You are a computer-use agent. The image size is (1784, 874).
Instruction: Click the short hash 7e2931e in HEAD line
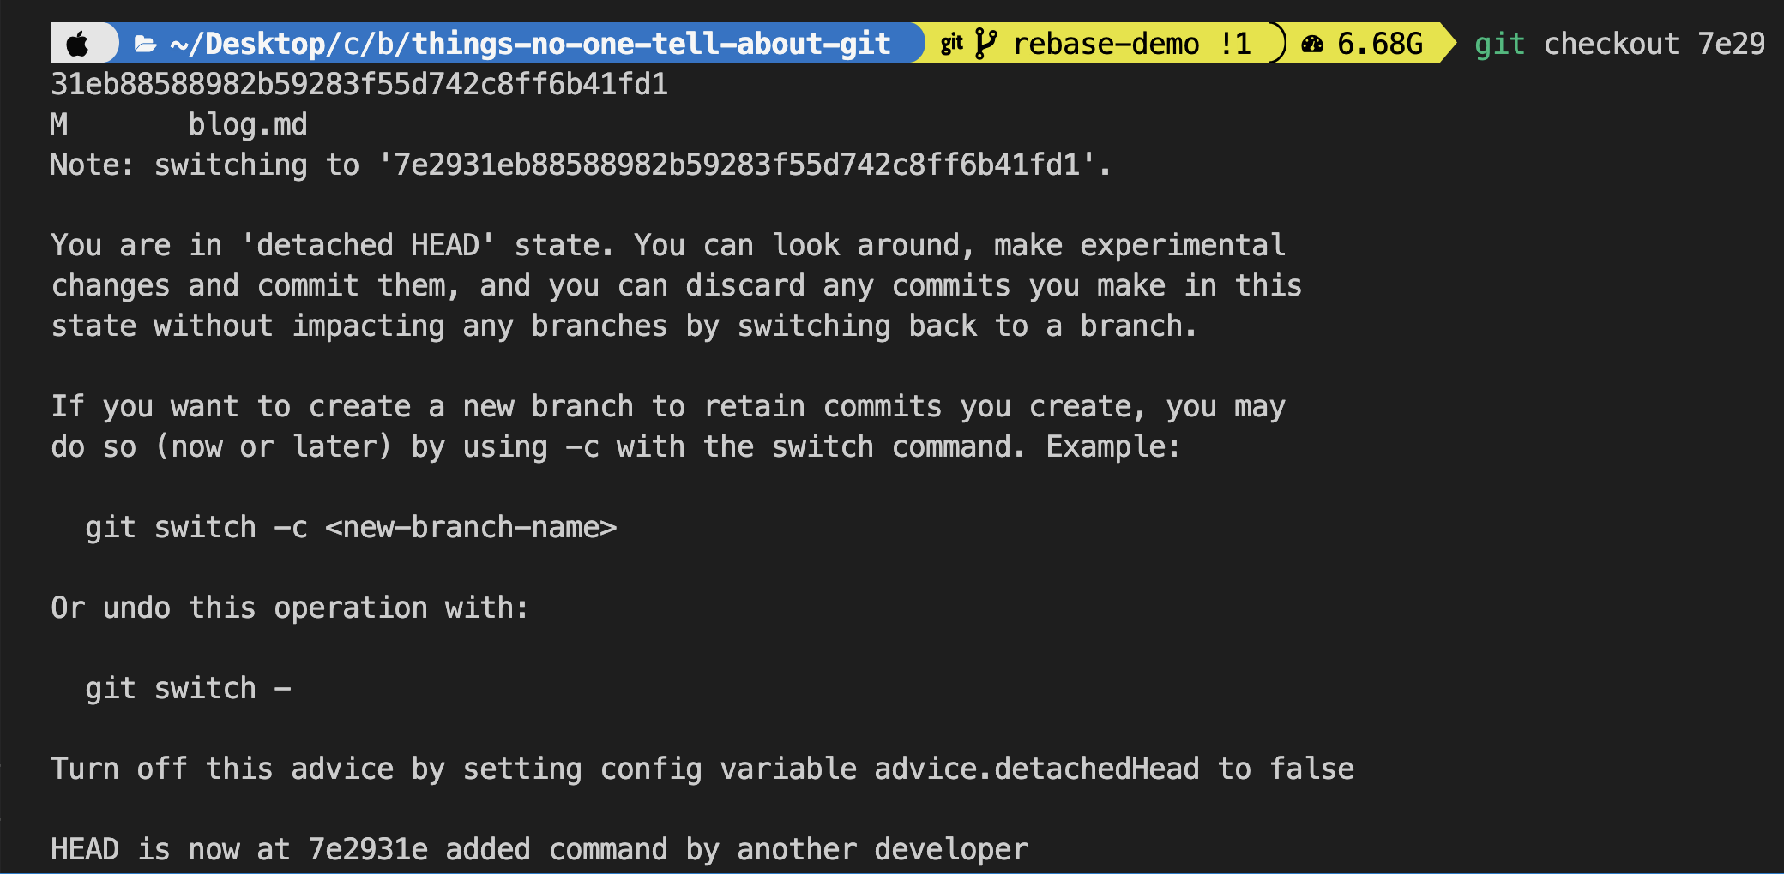[x=368, y=849]
